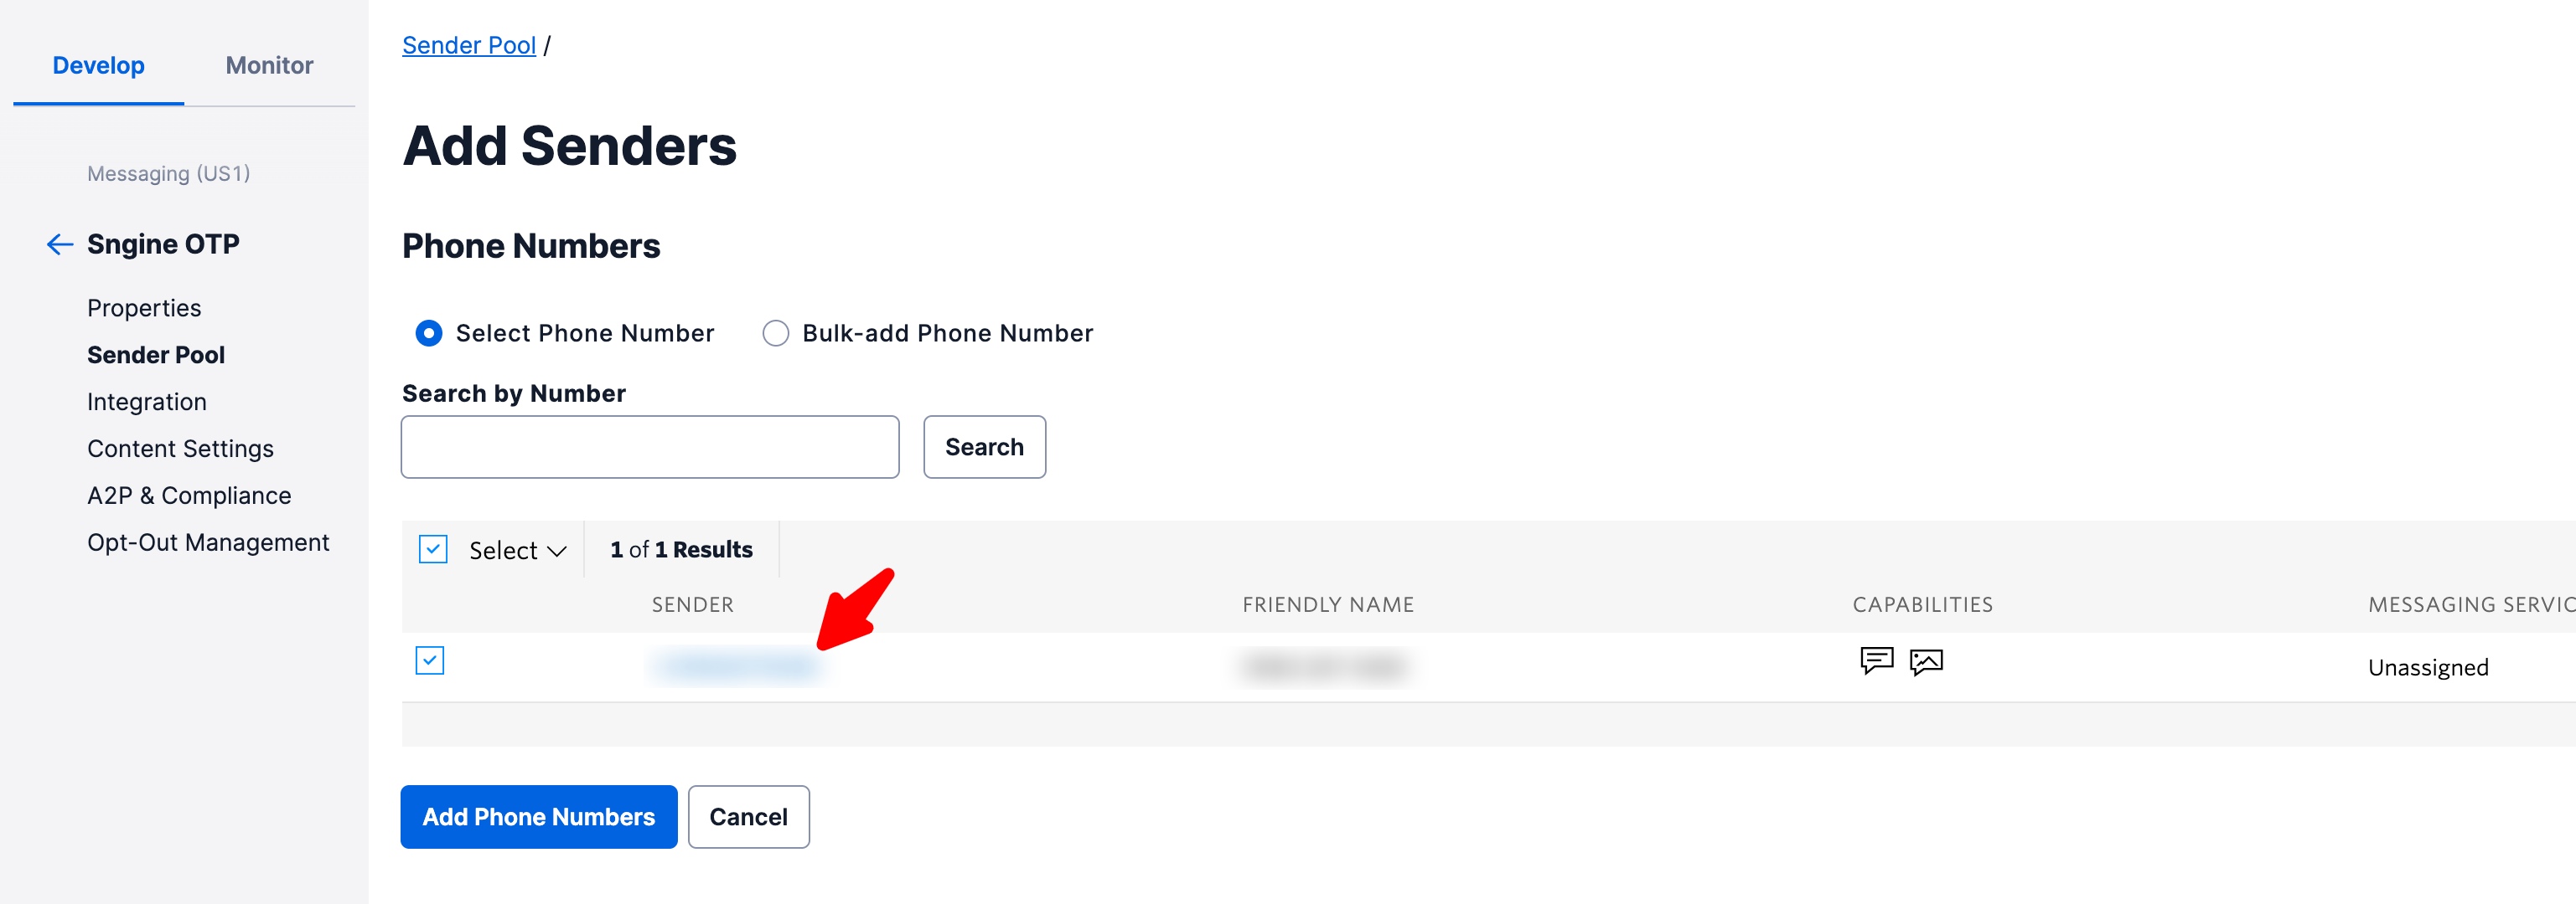Viewport: 2576px width, 904px height.
Task: Open A2P & Compliance section
Action: [x=189, y=496]
